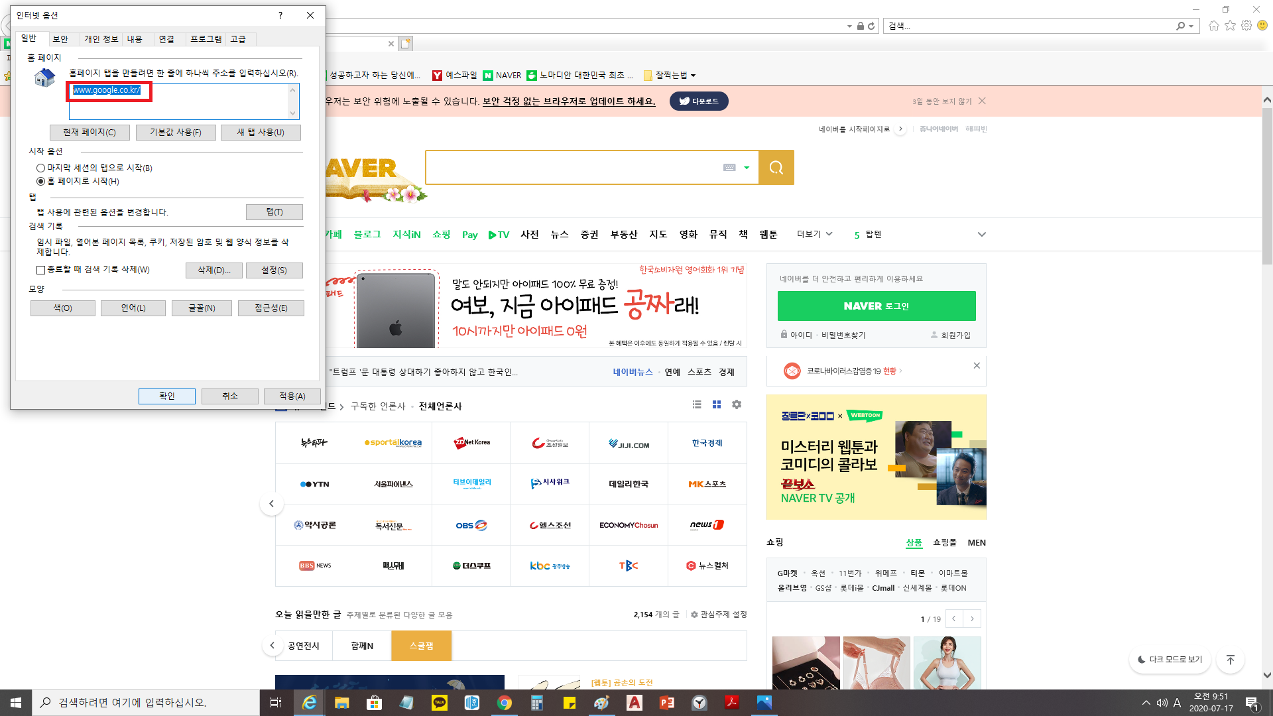Open news stand settings gear
This screenshot has width=1273, height=716.
[x=737, y=404]
